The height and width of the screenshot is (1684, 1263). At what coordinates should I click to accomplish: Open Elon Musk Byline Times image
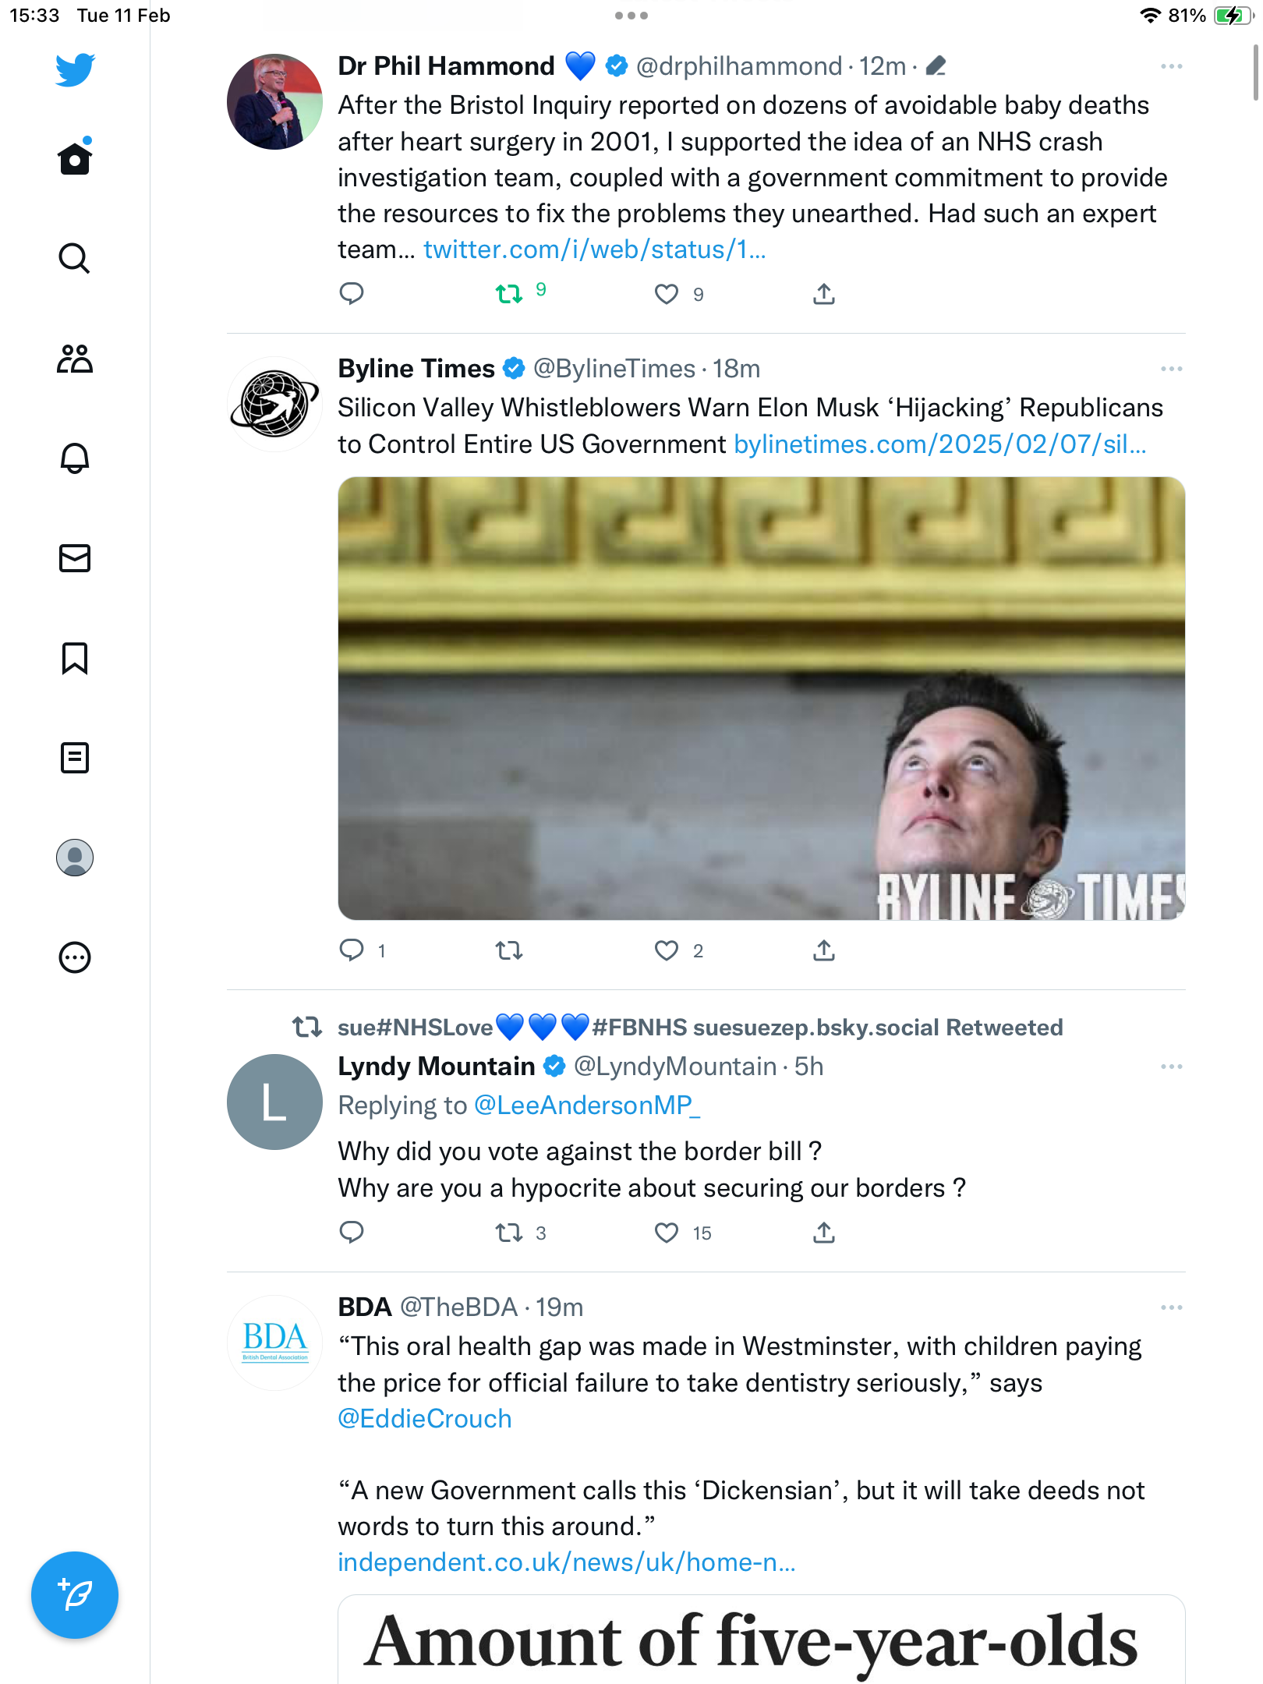click(762, 699)
